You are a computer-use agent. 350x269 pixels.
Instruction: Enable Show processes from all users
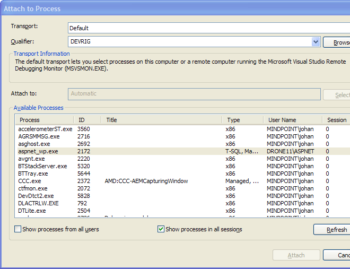tap(17, 229)
